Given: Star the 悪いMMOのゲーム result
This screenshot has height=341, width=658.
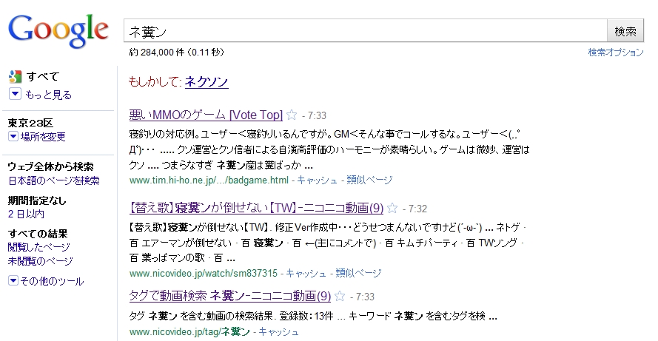Looking at the screenshot, I should (x=292, y=115).
